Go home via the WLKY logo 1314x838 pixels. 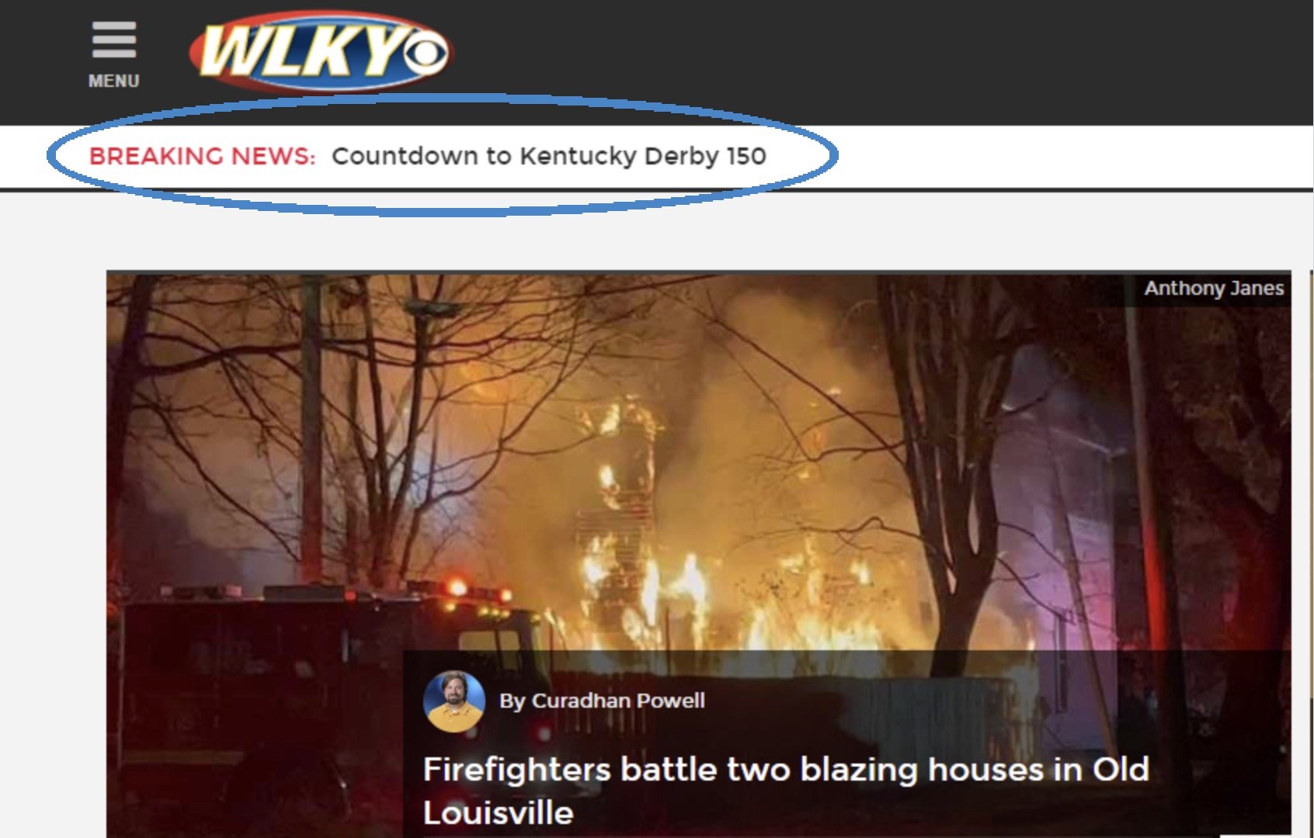tap(322, 52)
